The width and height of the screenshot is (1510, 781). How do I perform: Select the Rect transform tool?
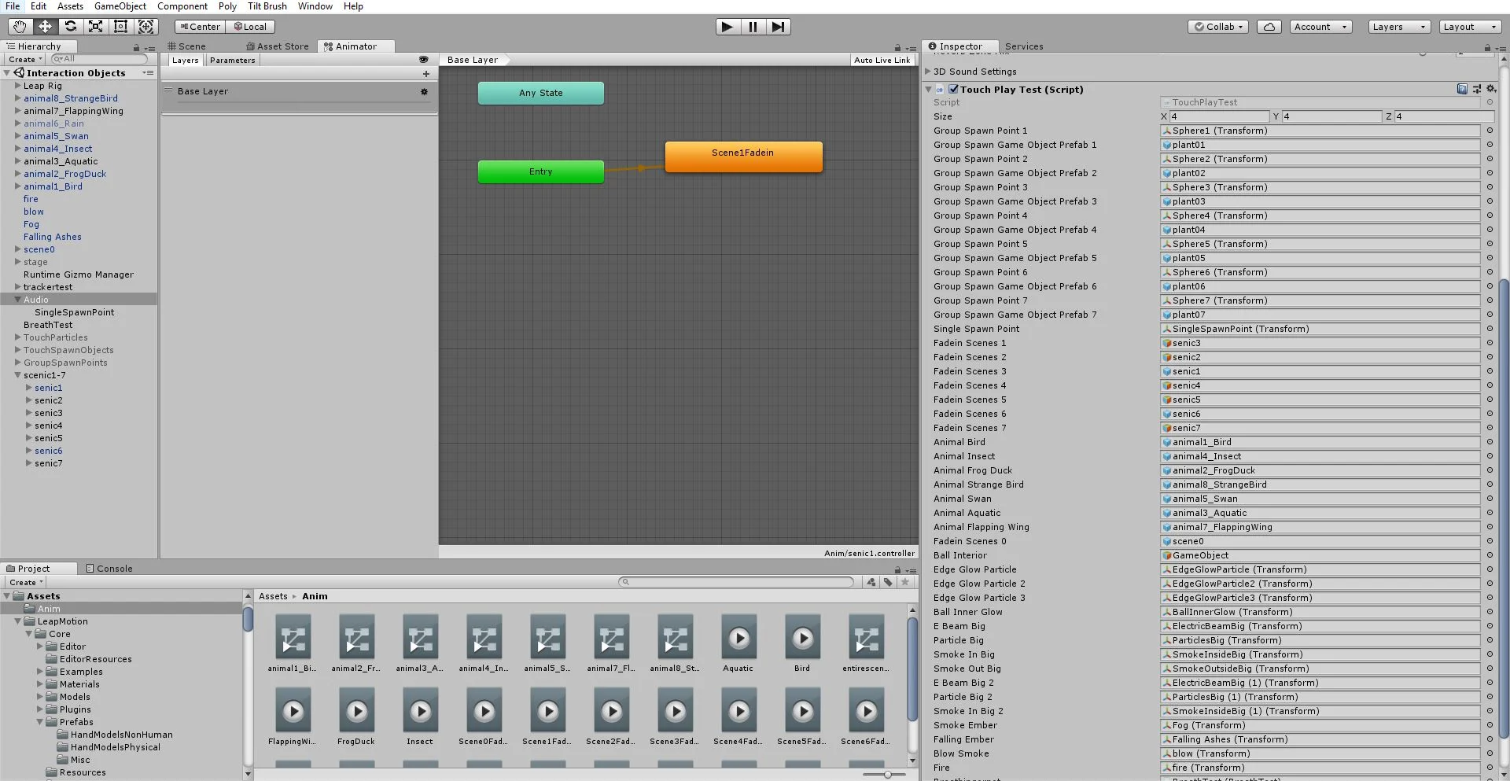120,26
